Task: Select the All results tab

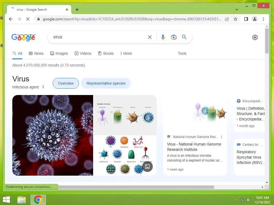Action: point(17,53)
